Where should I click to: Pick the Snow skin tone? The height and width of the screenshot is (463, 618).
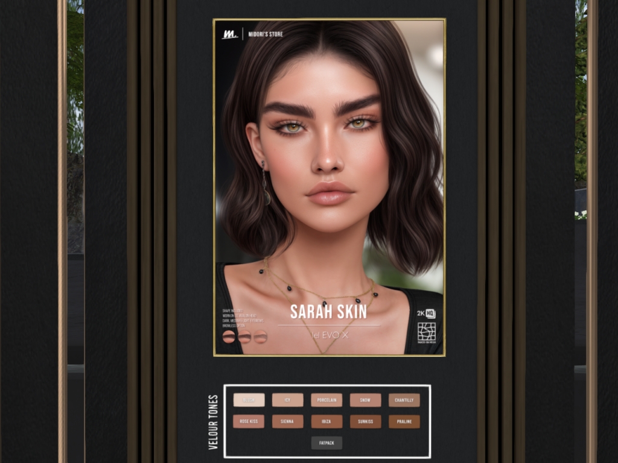tap(365, 400)
